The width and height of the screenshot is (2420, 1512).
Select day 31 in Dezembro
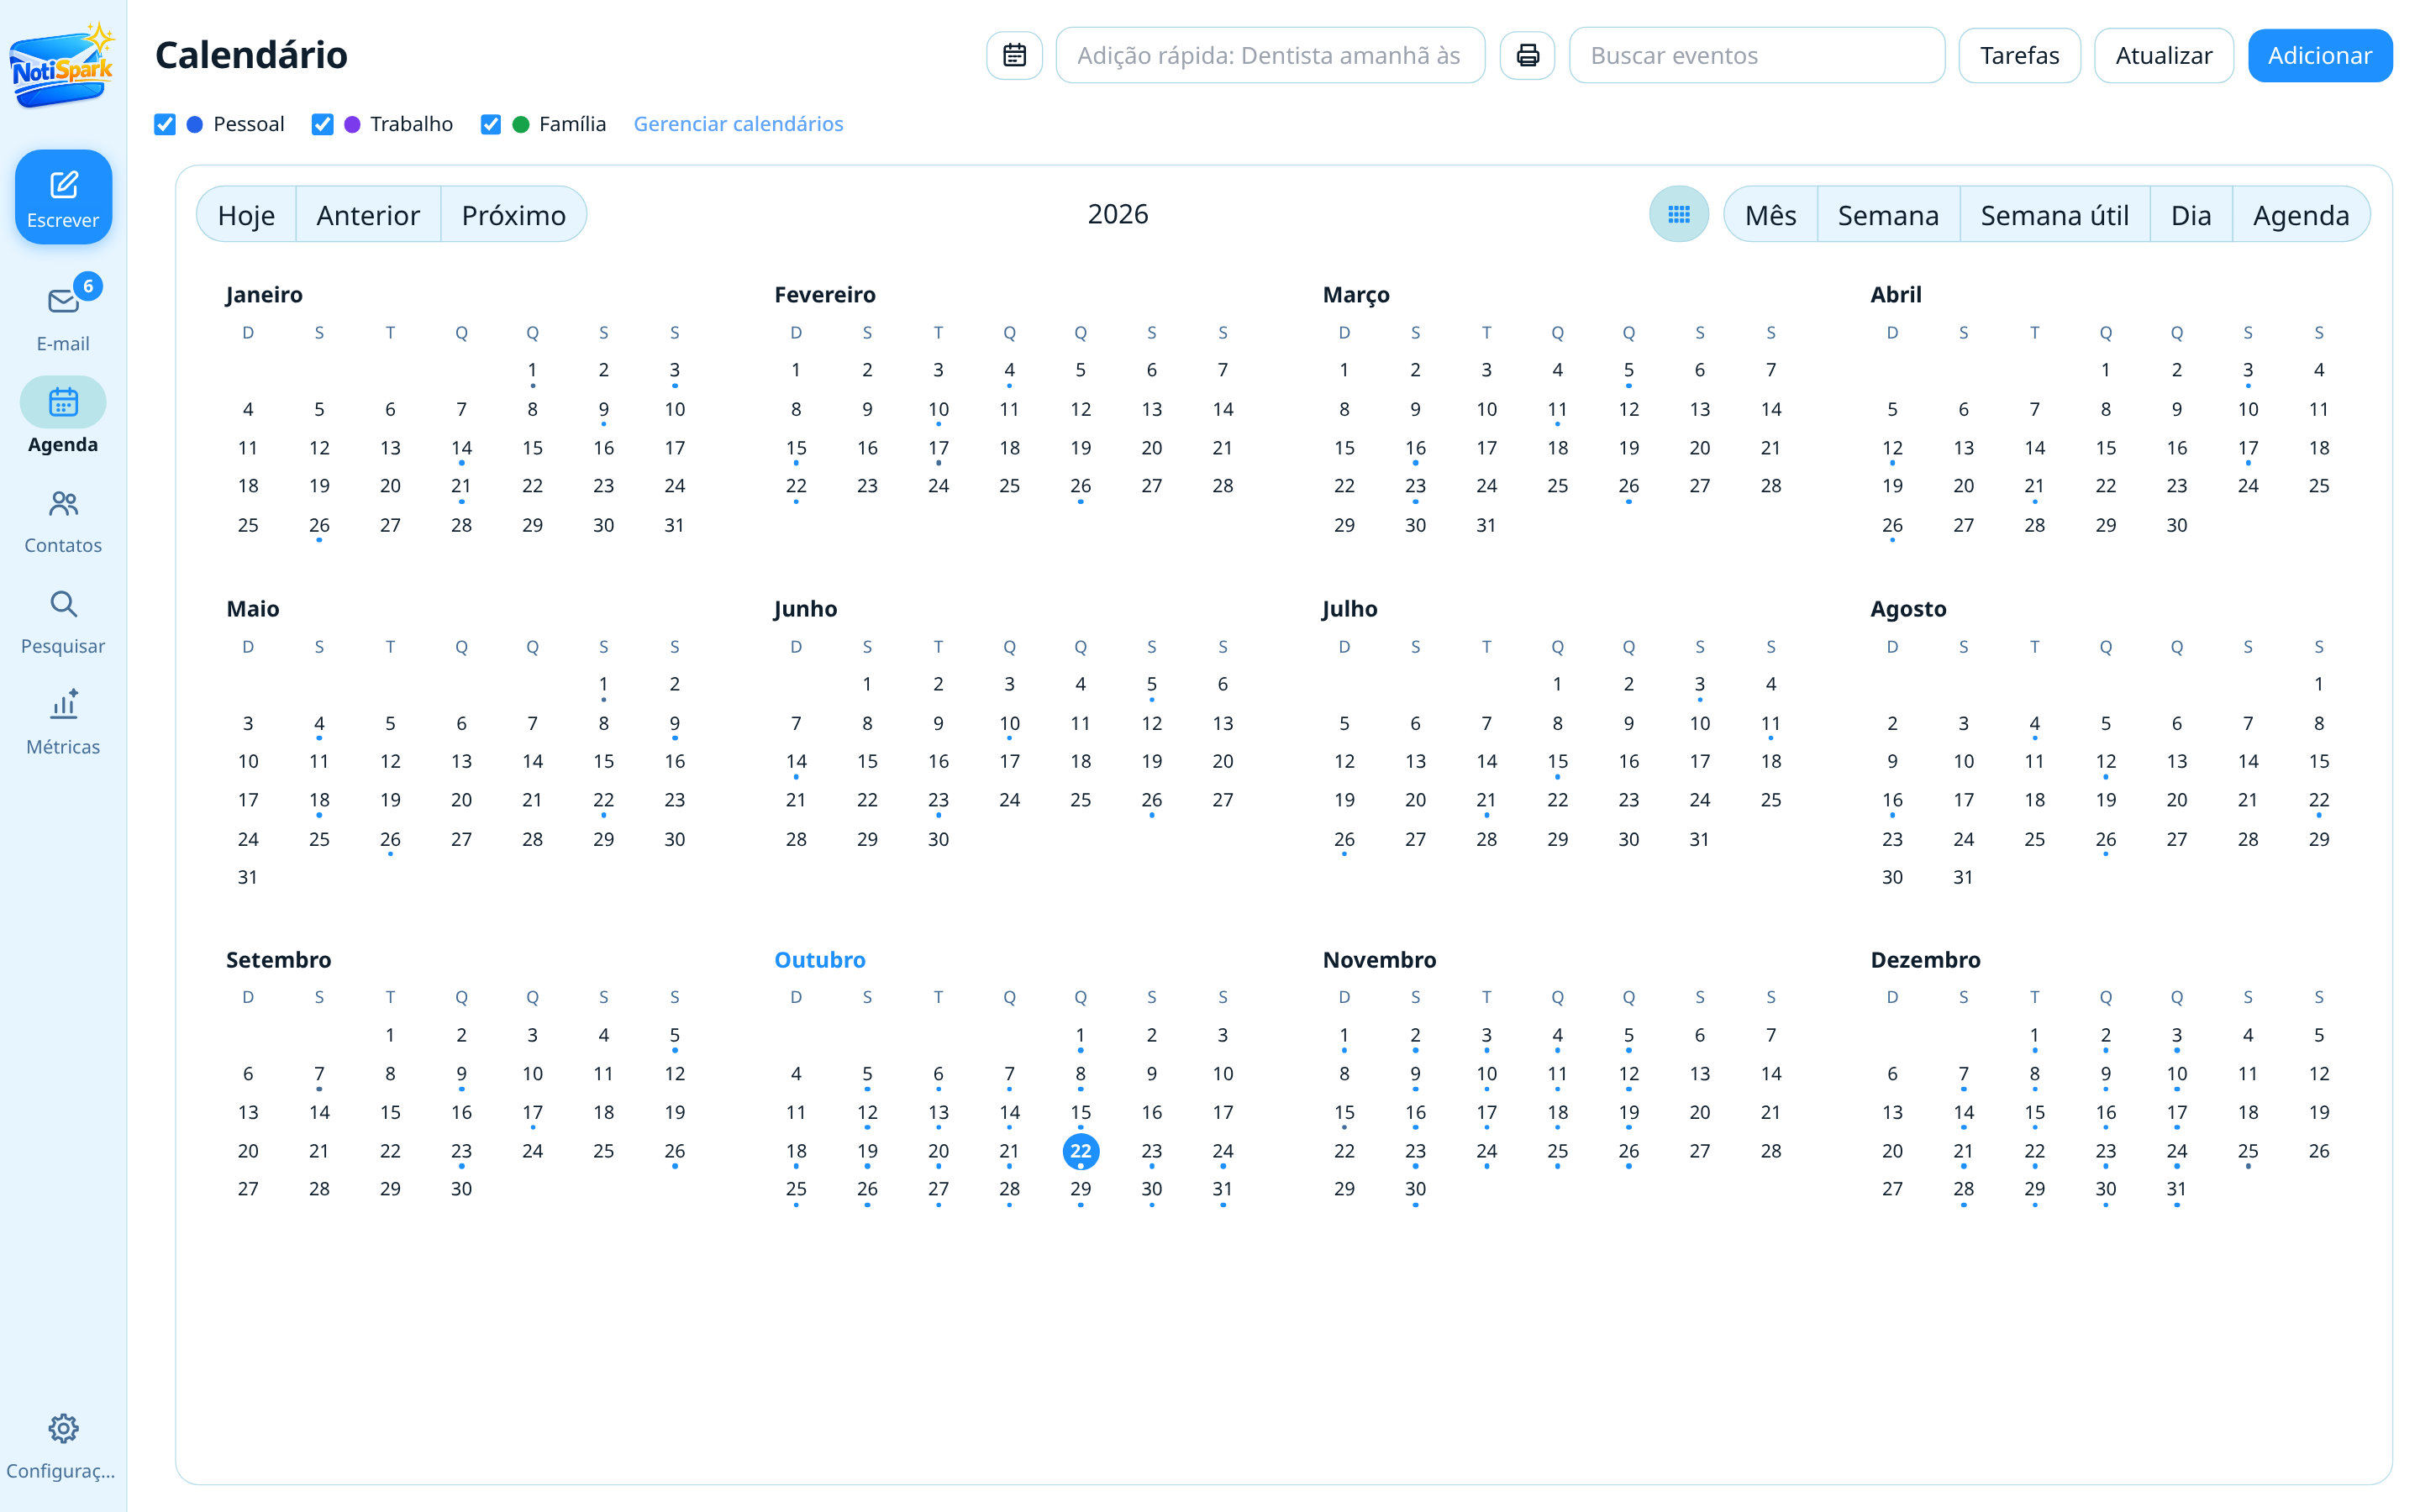coord(2176,1189)
